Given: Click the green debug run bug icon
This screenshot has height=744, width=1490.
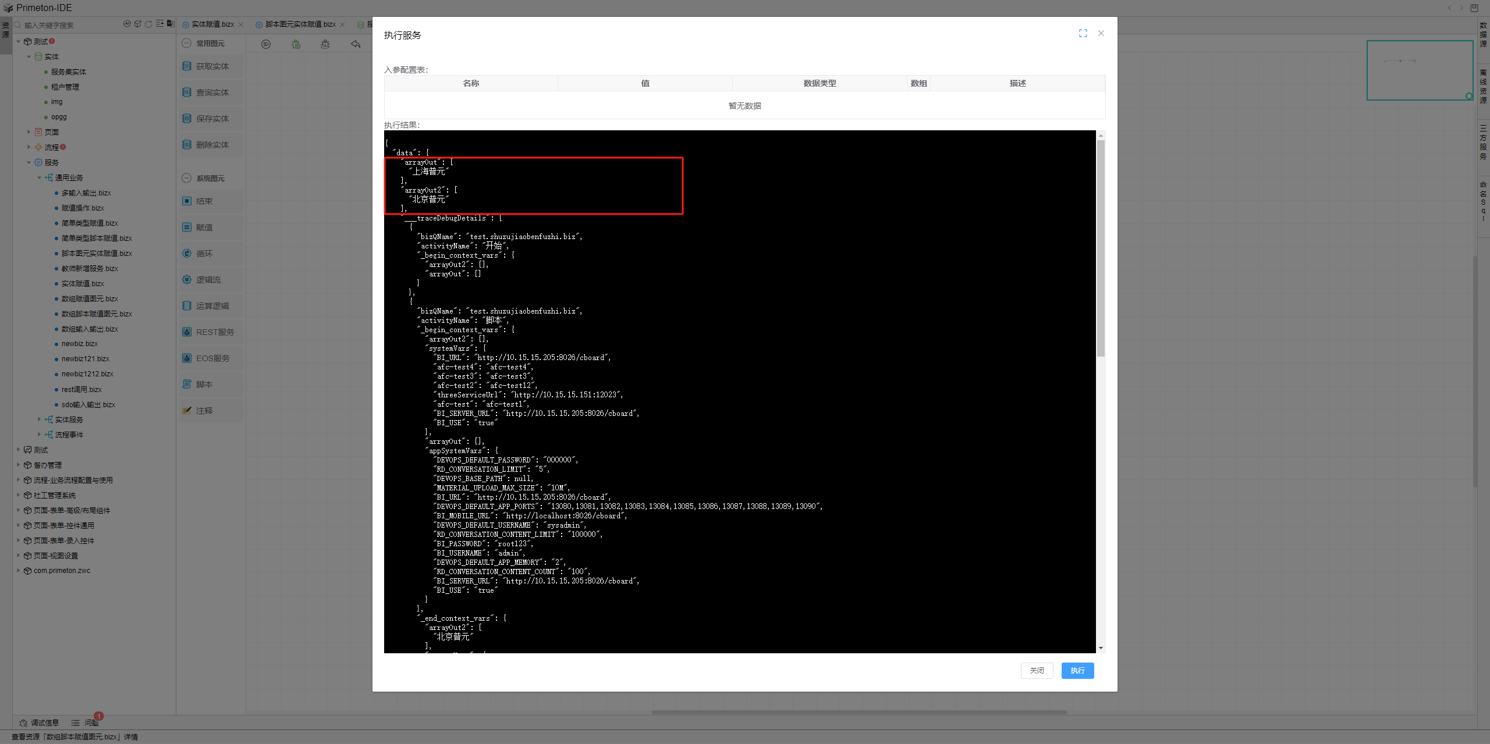Looking at the screenshot, I should click(296, 44).
